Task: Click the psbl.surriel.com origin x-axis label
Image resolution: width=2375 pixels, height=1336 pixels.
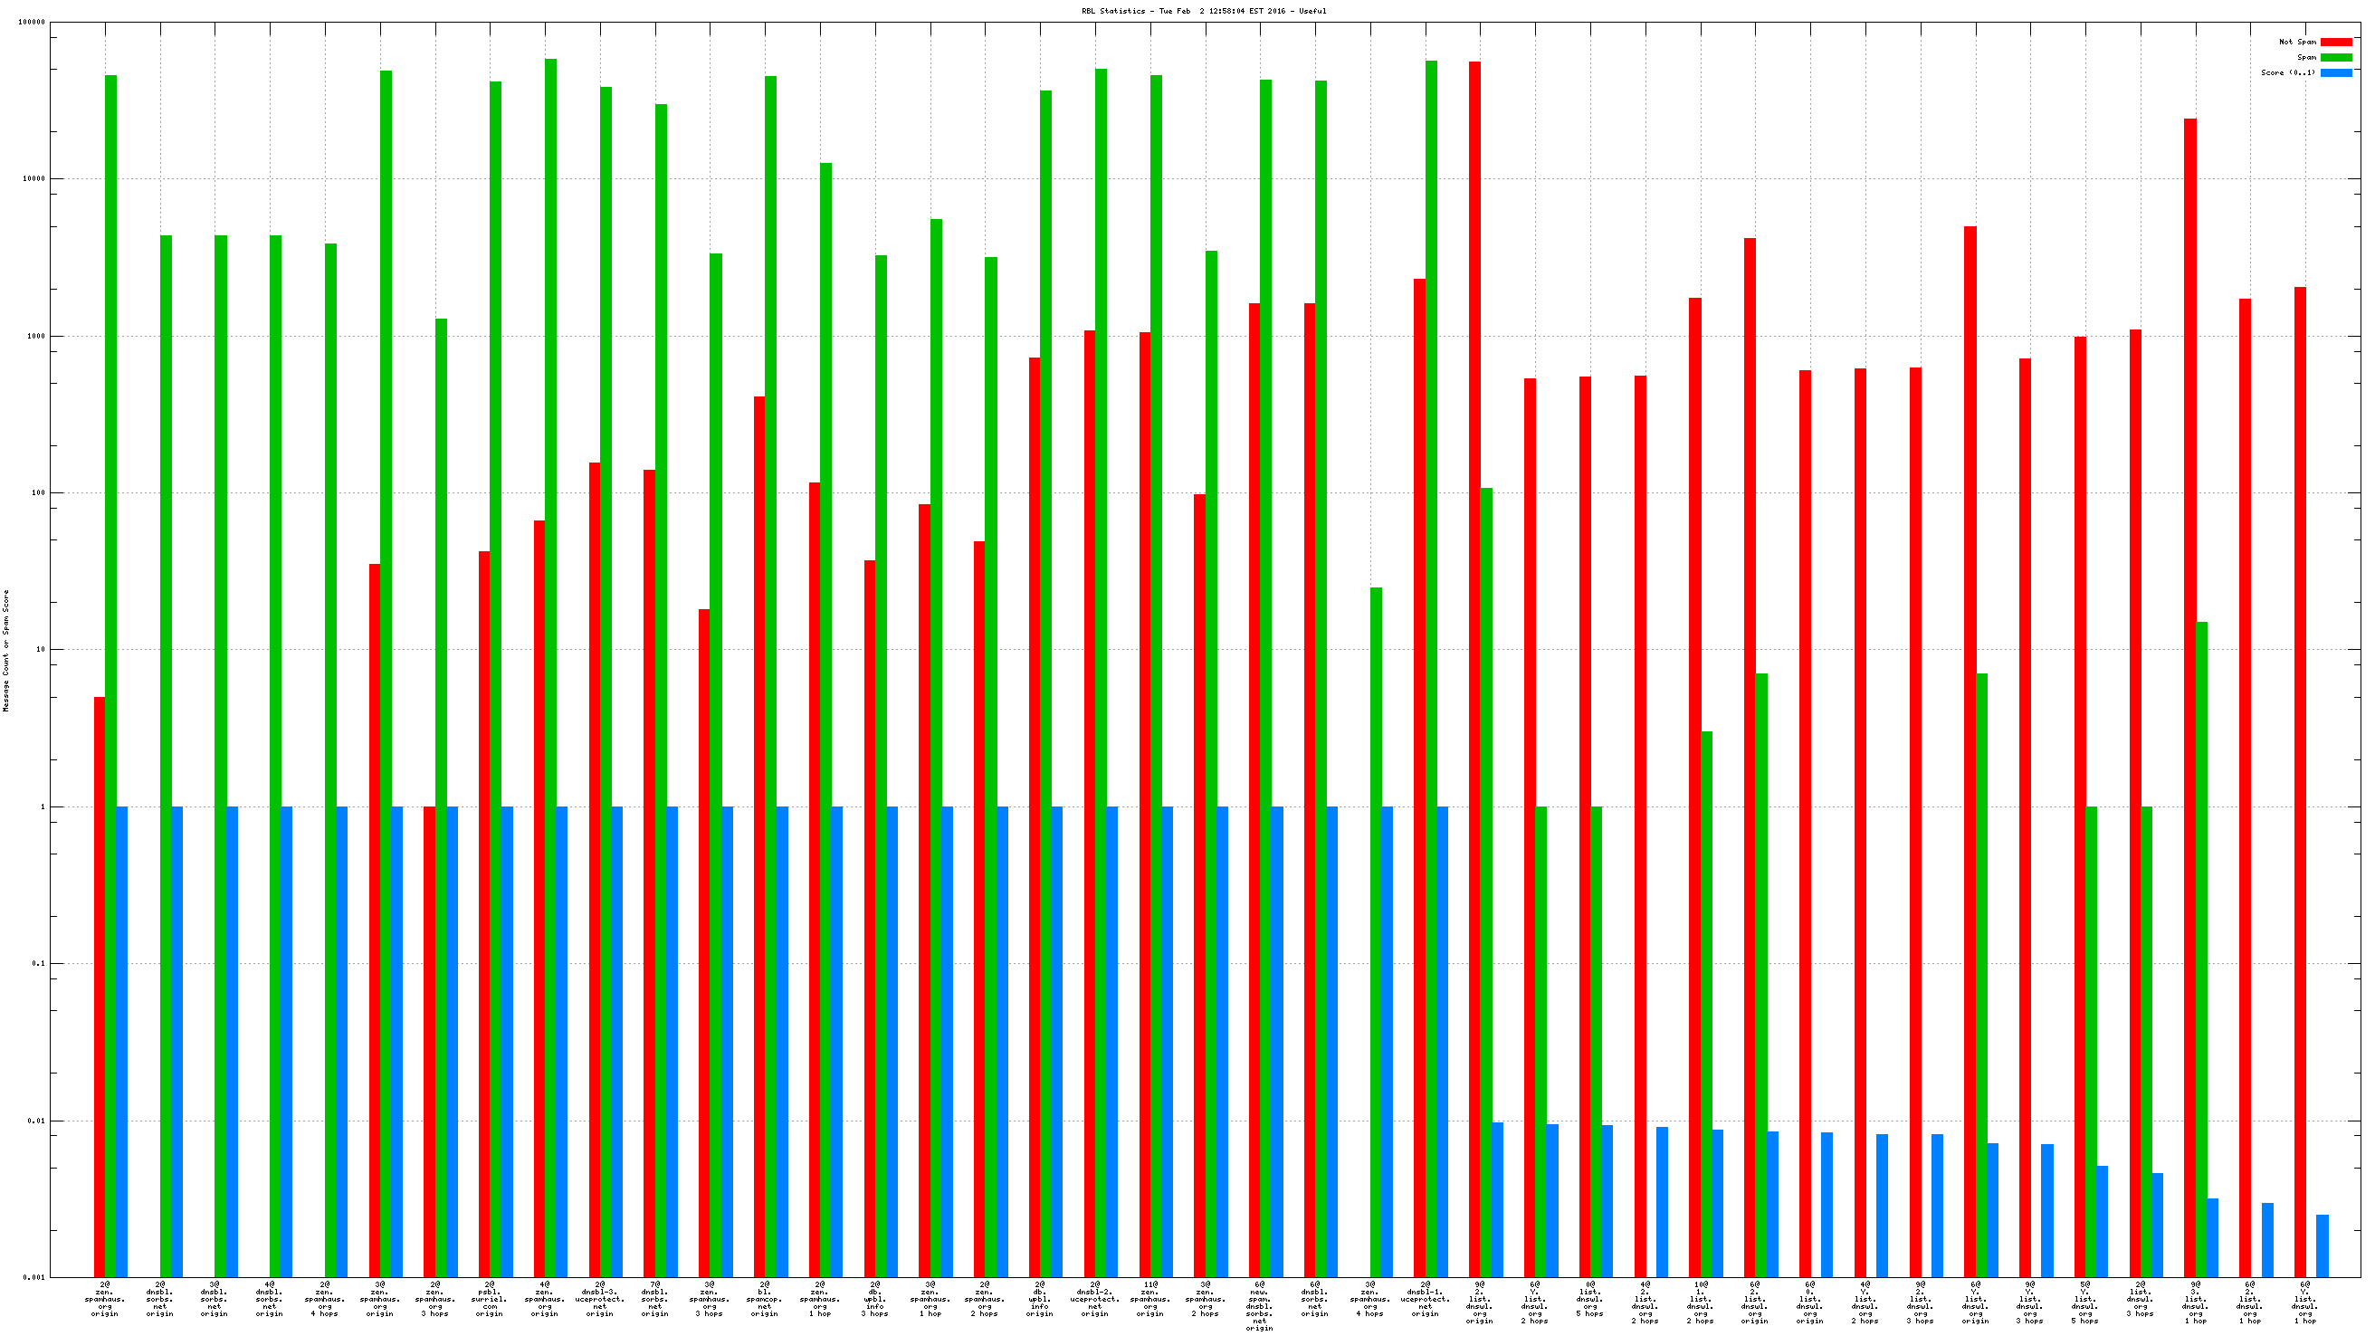Action: tap(490, 1298)
